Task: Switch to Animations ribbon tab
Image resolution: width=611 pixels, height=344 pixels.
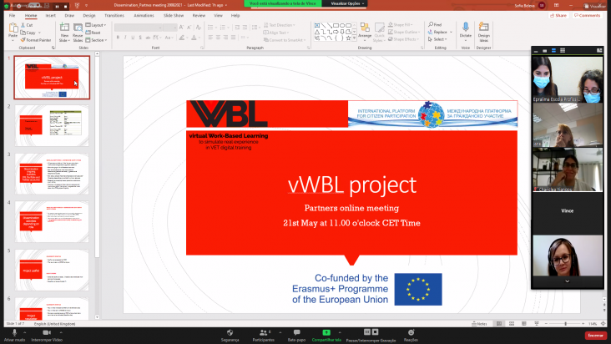Action: pos(144,16)
